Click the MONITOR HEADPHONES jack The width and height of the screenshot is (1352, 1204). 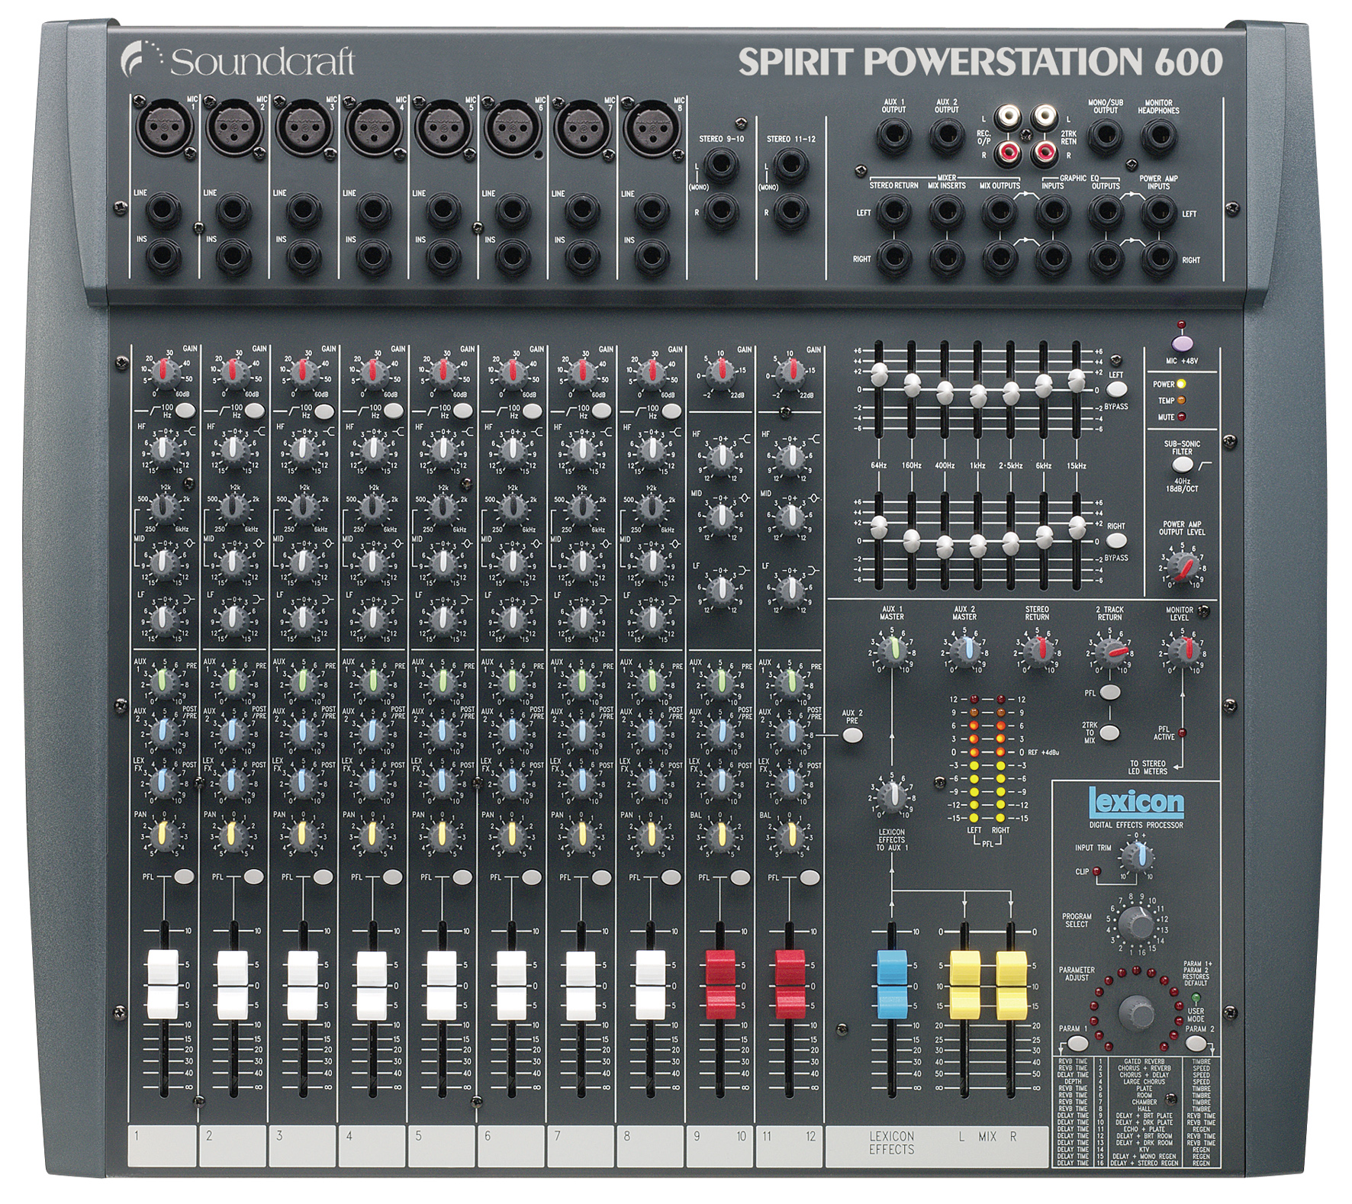1158,137
